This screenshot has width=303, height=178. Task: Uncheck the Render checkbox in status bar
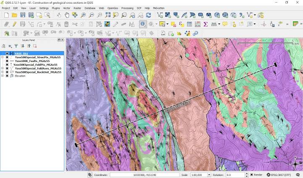(x=251, y=175)
